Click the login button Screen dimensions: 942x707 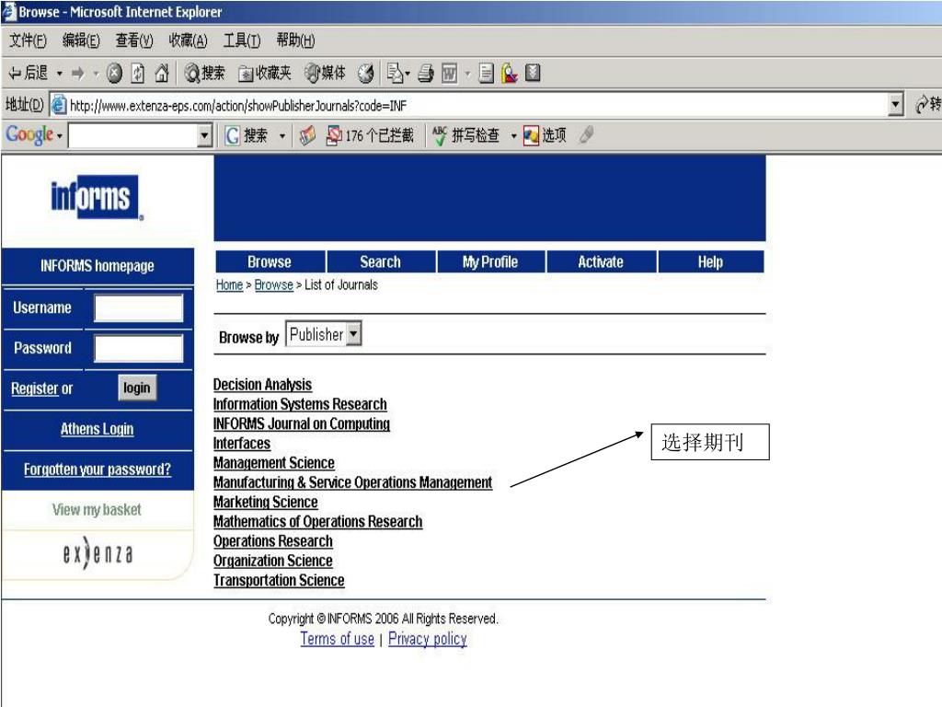pyautogui.click(x=137, y=388)
